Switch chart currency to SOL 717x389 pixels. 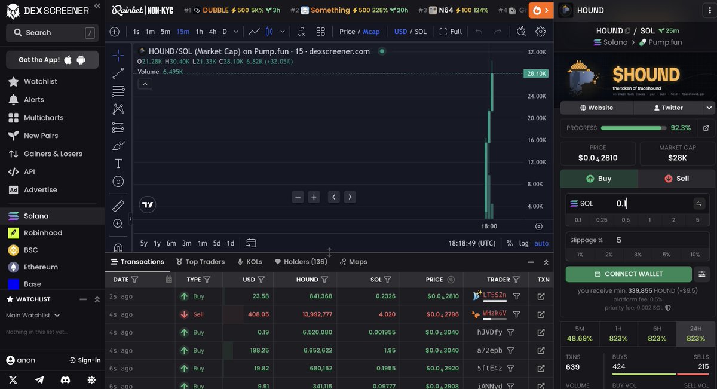click(x=421, y=32)
